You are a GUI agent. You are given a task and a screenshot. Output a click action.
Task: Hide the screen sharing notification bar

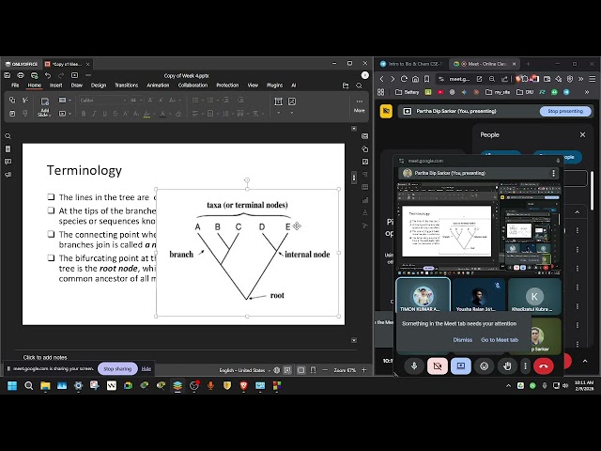point(146,369)
